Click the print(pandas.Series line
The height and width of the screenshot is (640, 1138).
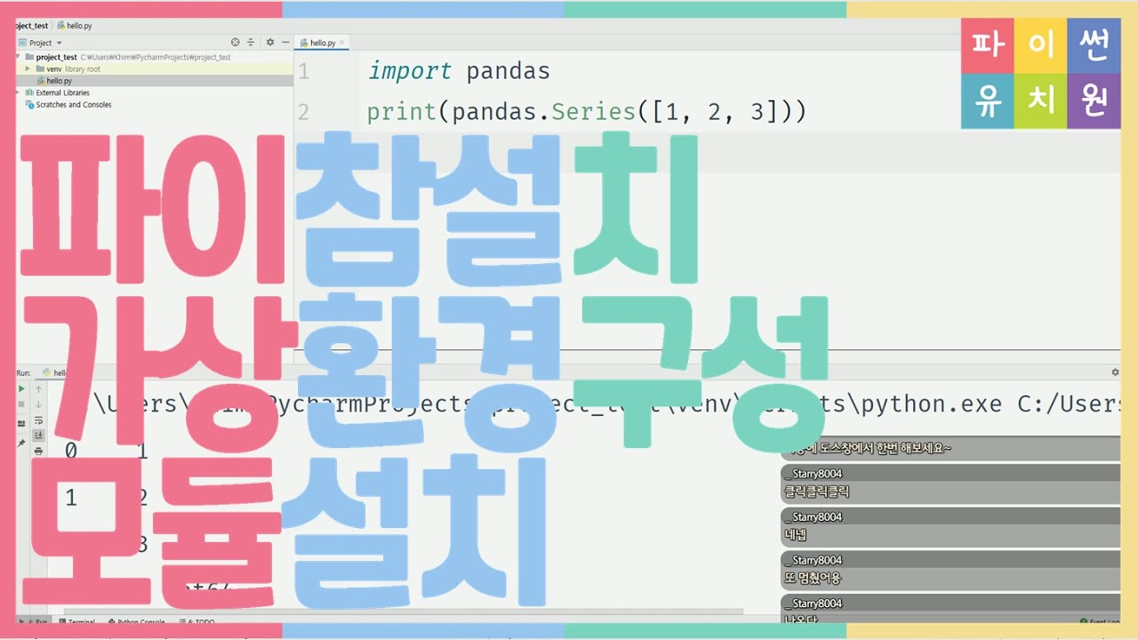tap(587, 113)
